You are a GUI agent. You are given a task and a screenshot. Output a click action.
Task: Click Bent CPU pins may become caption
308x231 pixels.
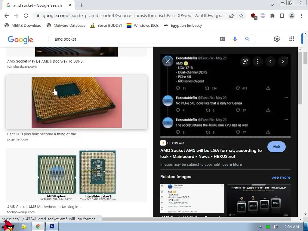point(43,134)
